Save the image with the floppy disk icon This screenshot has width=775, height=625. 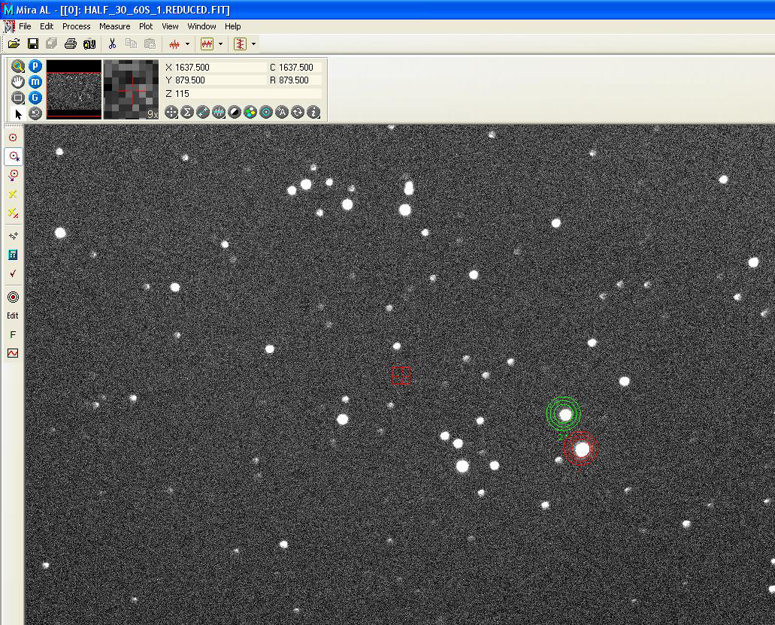pos(33,44)
